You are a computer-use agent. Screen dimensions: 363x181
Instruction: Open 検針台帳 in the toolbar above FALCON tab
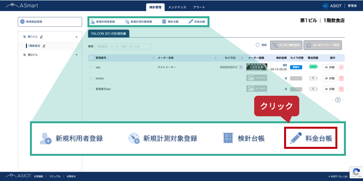pos(170,22)
